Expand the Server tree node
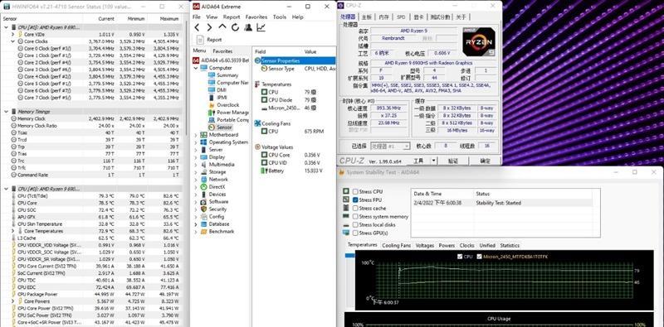The width and height of the screenshot is (664, 327). click(x=196, y=150)
